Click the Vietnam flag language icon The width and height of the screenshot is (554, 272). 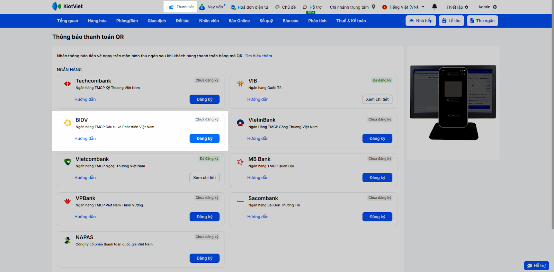[x=384, y=7]
